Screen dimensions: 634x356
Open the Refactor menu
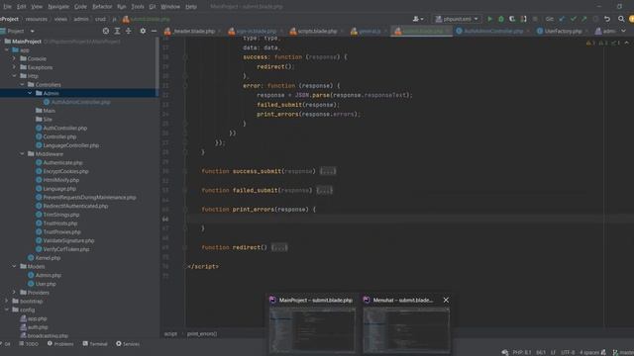[x=102, y=7]
